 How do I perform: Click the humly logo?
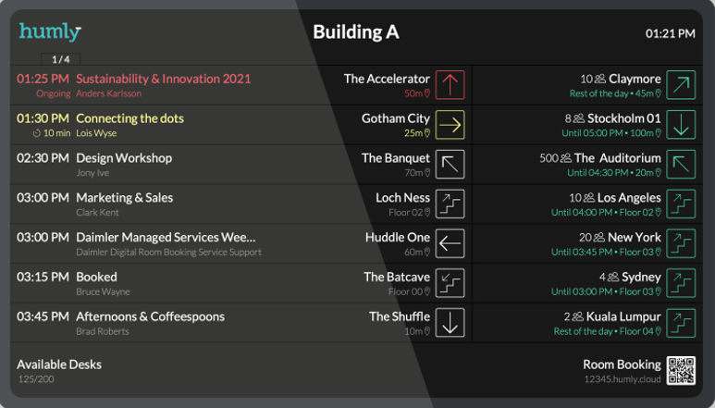(50, 31)
